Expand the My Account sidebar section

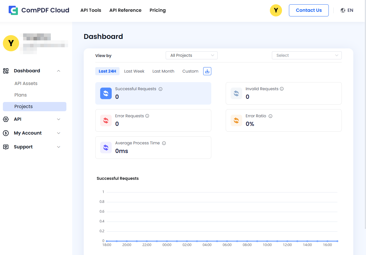coord(59,133)
